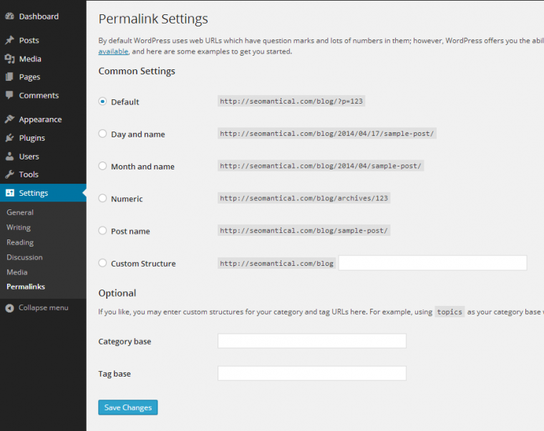
Task: Click the Plugins plug icon
Action: click(x=10, y=138)
